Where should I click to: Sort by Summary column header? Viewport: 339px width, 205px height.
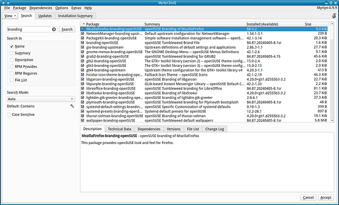(x=195, y=24)
